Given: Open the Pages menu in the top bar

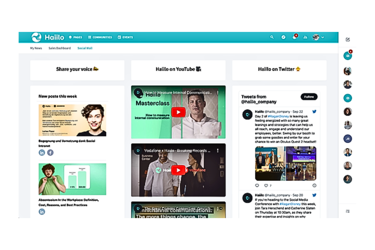Looking at the screenshot, I should coord(76,37).
